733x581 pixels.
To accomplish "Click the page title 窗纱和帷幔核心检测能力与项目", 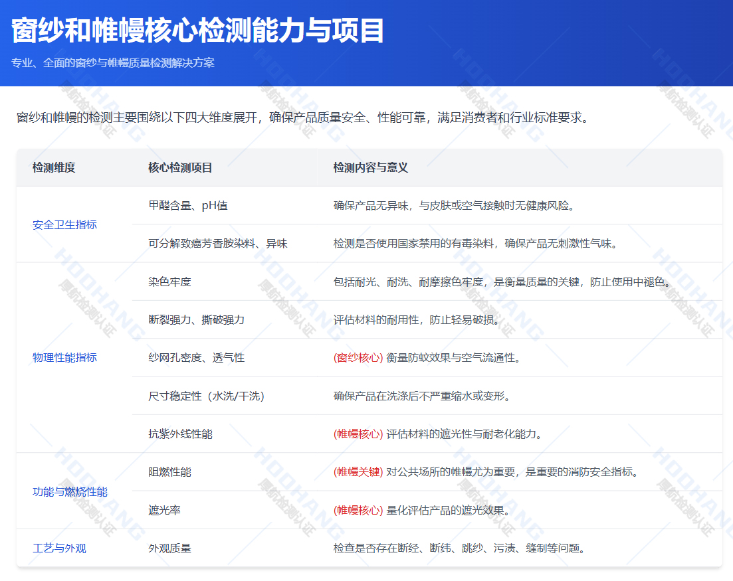I will 198,31.
